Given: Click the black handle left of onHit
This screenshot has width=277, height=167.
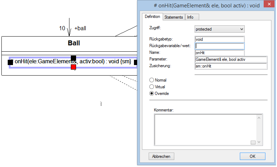Looking at the screenshot, I should (10, 62).
